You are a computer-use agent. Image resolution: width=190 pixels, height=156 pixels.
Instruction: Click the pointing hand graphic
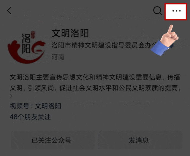point(165,41)
